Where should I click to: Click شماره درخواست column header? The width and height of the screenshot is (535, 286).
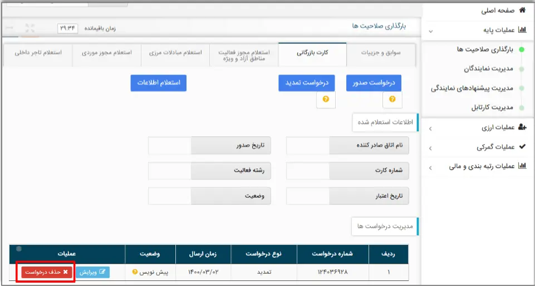333,254
